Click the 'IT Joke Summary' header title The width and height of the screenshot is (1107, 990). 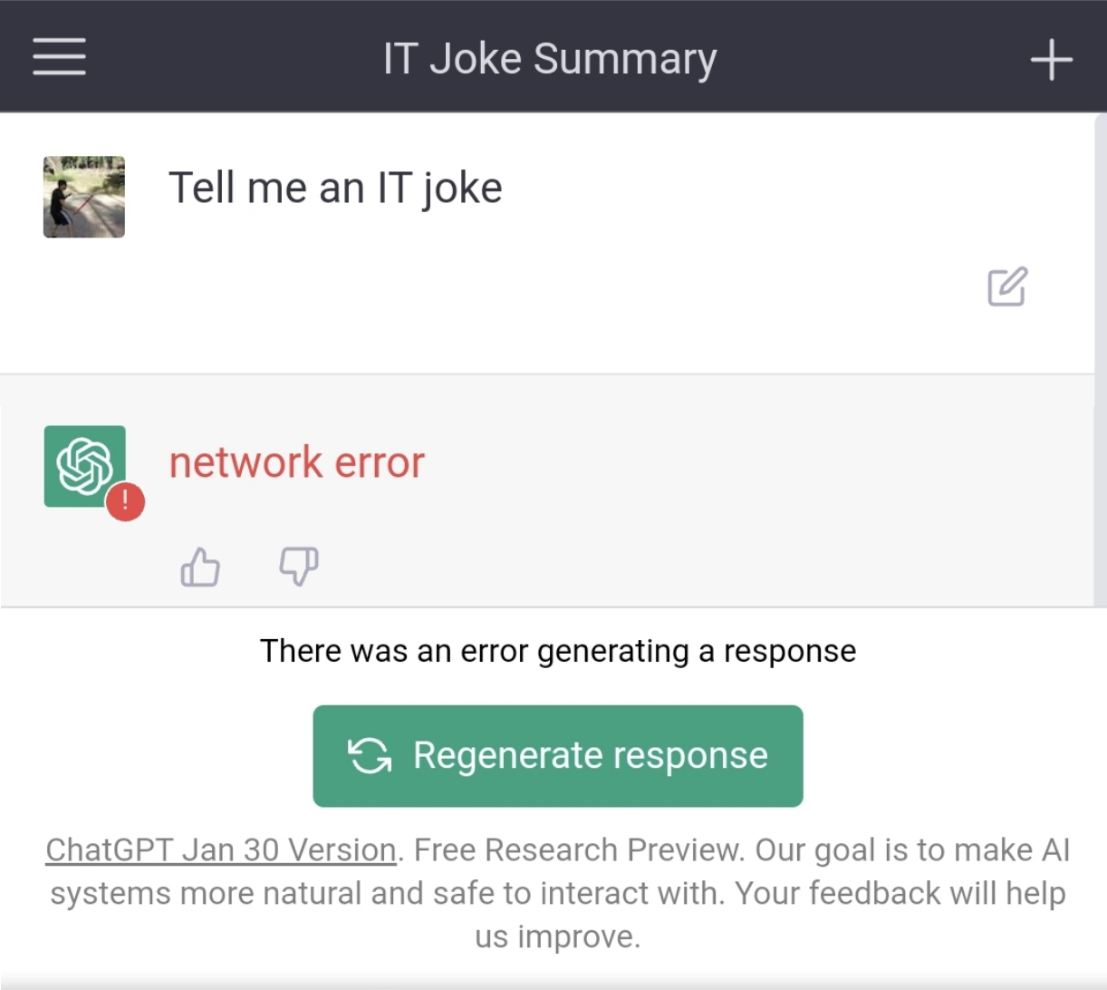pyautogui.click(x=550, y=59)
